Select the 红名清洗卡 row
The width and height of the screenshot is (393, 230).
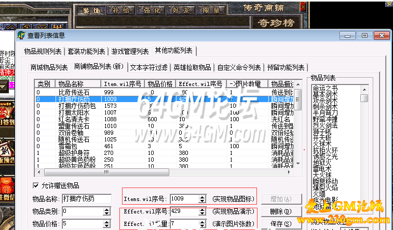point(164,119)
